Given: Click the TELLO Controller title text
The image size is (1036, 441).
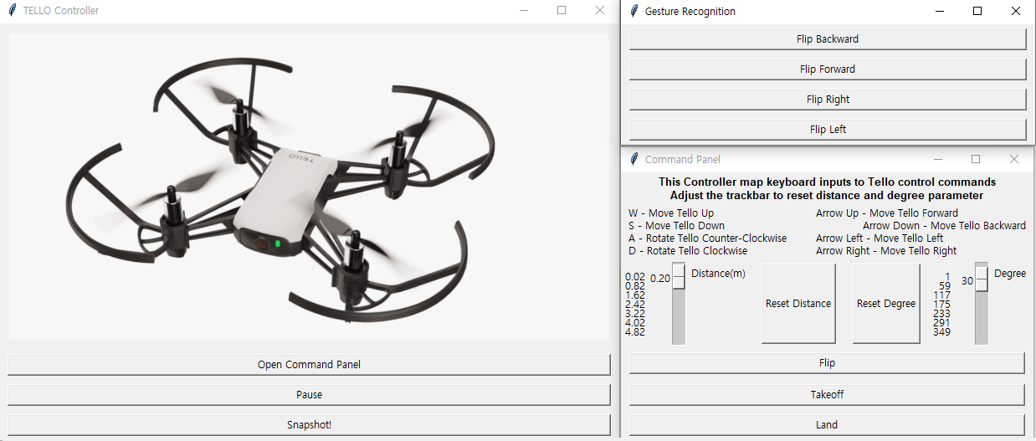Looking at the screenshot, I should tap(61, 12).
